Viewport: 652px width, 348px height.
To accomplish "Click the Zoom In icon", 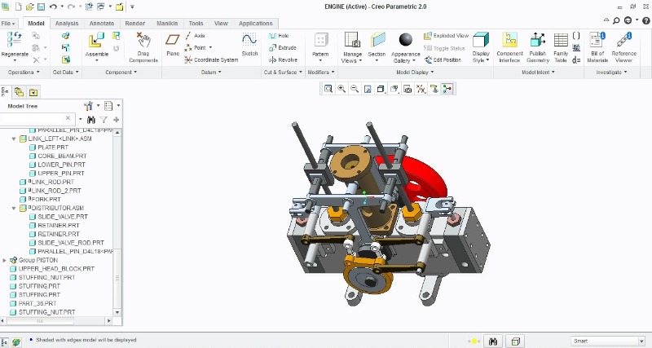I will 341,89.
